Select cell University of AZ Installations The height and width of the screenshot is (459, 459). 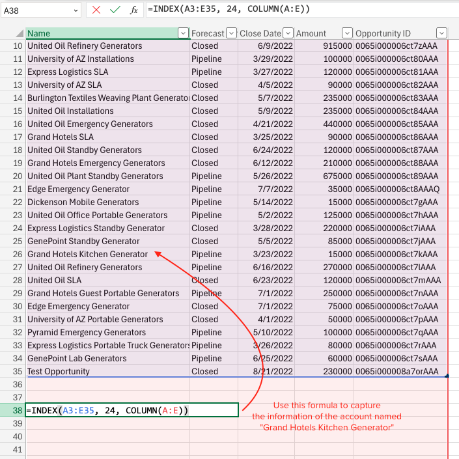coord(107,59)
